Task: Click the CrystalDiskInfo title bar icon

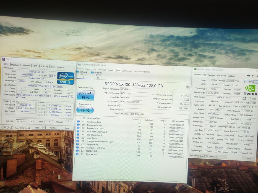Action: coord(79,64)
